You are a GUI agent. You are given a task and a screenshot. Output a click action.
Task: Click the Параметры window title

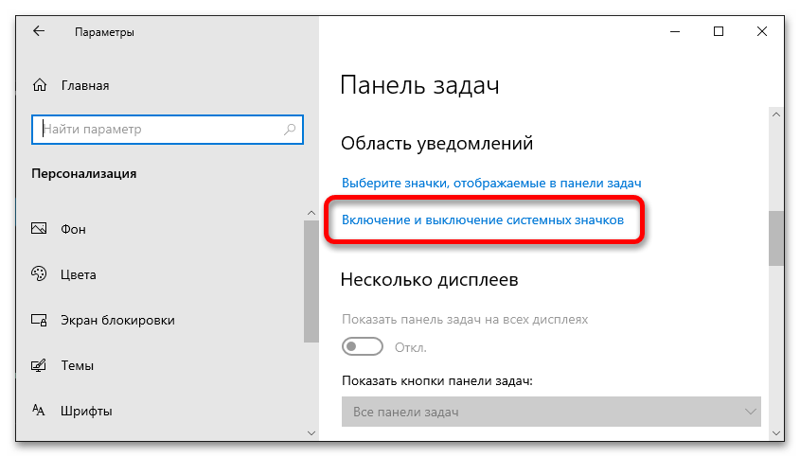(x=104, y=32)
